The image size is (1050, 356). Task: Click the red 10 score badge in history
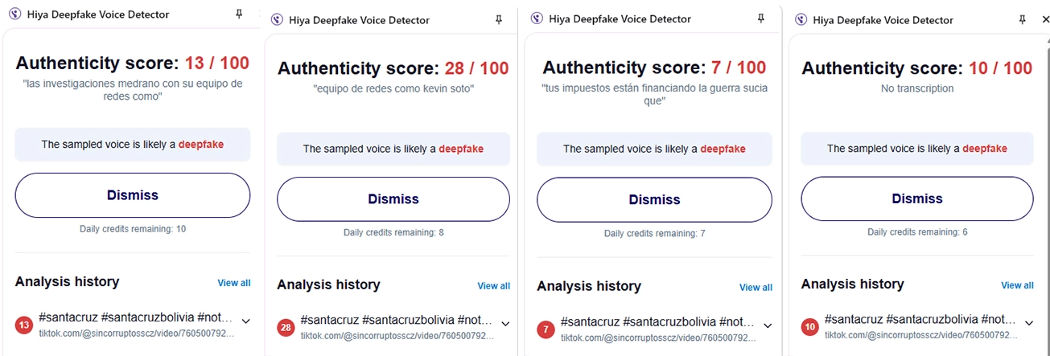[810, 327]
